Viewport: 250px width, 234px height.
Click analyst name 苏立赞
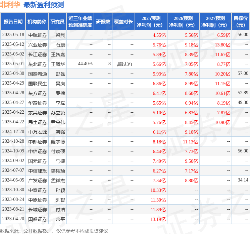(x=58, y=113)
